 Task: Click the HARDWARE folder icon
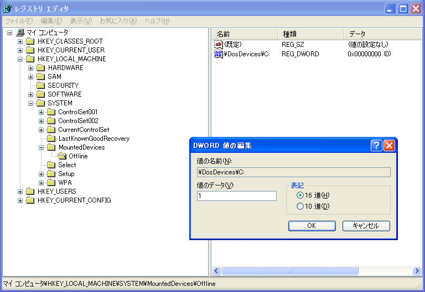point(40,68)
